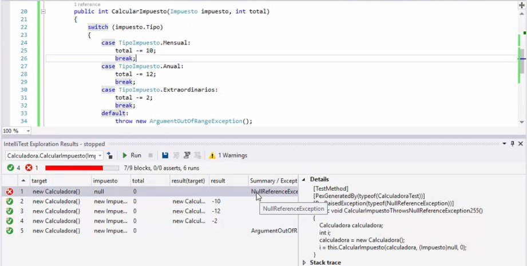Click the red coverage progress bar
Image resolution: width=527 pixels, height=266 pixels.
tap(82, 168)
